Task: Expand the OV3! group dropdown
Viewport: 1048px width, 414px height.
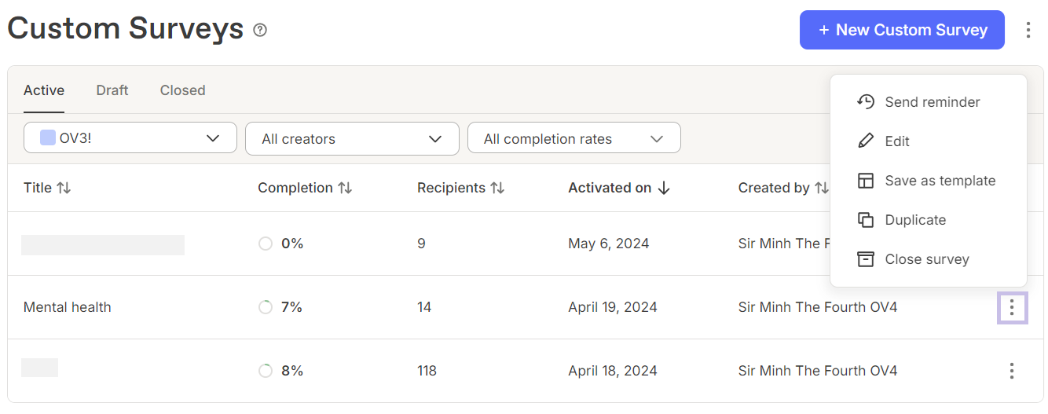Action: tap(130, 137)
